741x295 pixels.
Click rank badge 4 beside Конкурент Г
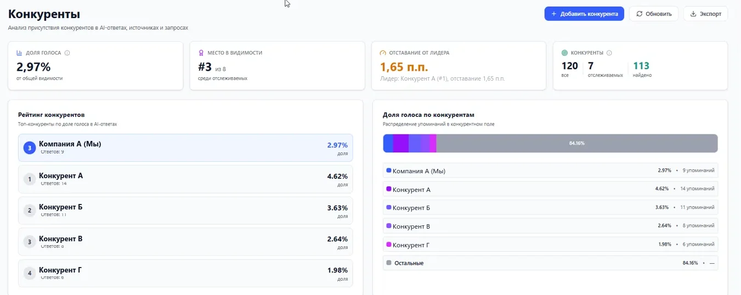30,273
